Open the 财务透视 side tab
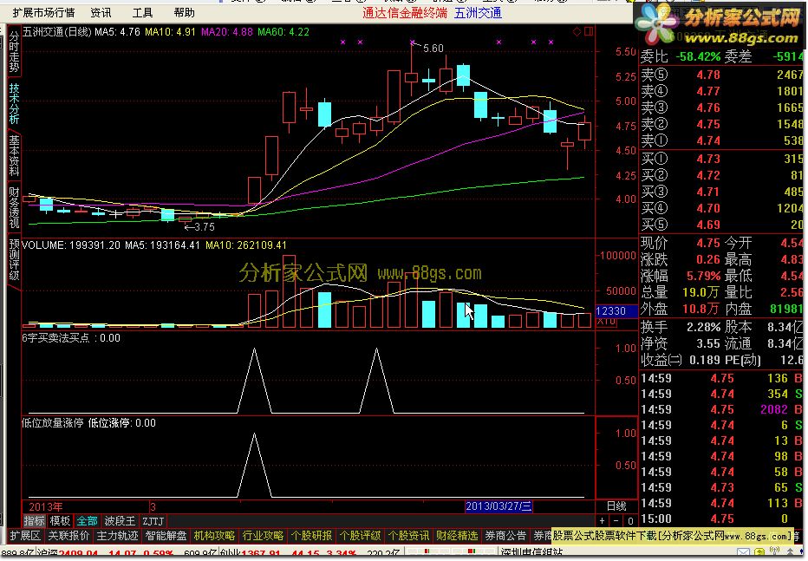Image resolution: width=808 pixels, height=561 pixels. click(14, 207)
